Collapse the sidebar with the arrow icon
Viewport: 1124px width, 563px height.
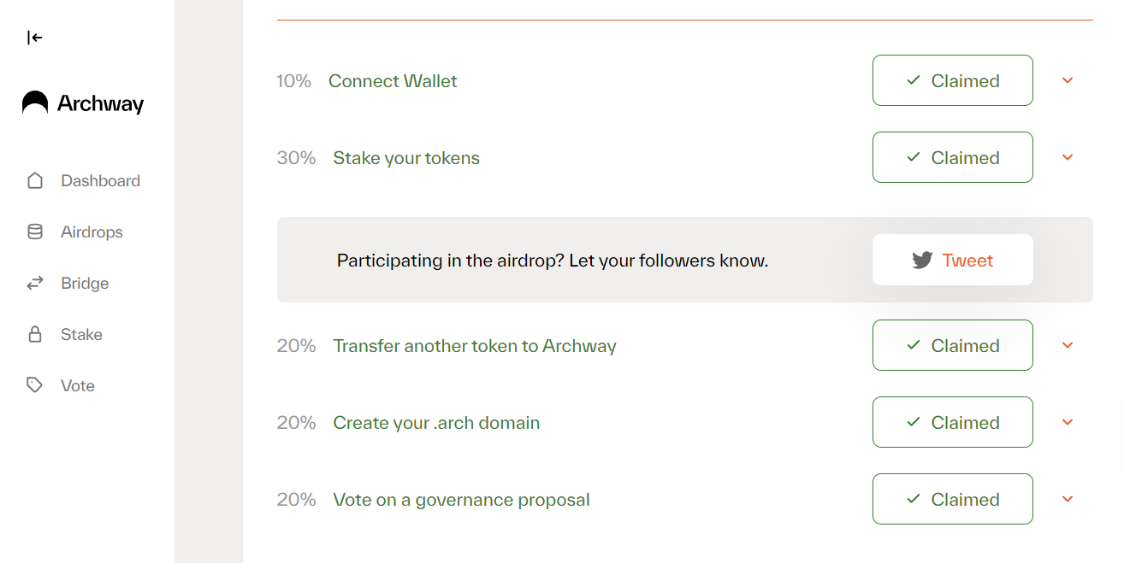tap(34, 38)
